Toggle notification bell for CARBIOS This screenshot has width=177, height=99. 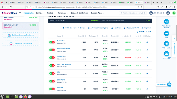(147, 58)
